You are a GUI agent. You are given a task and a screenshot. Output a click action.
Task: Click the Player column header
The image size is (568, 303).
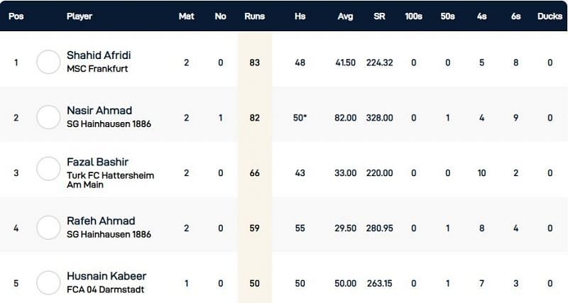80,16
